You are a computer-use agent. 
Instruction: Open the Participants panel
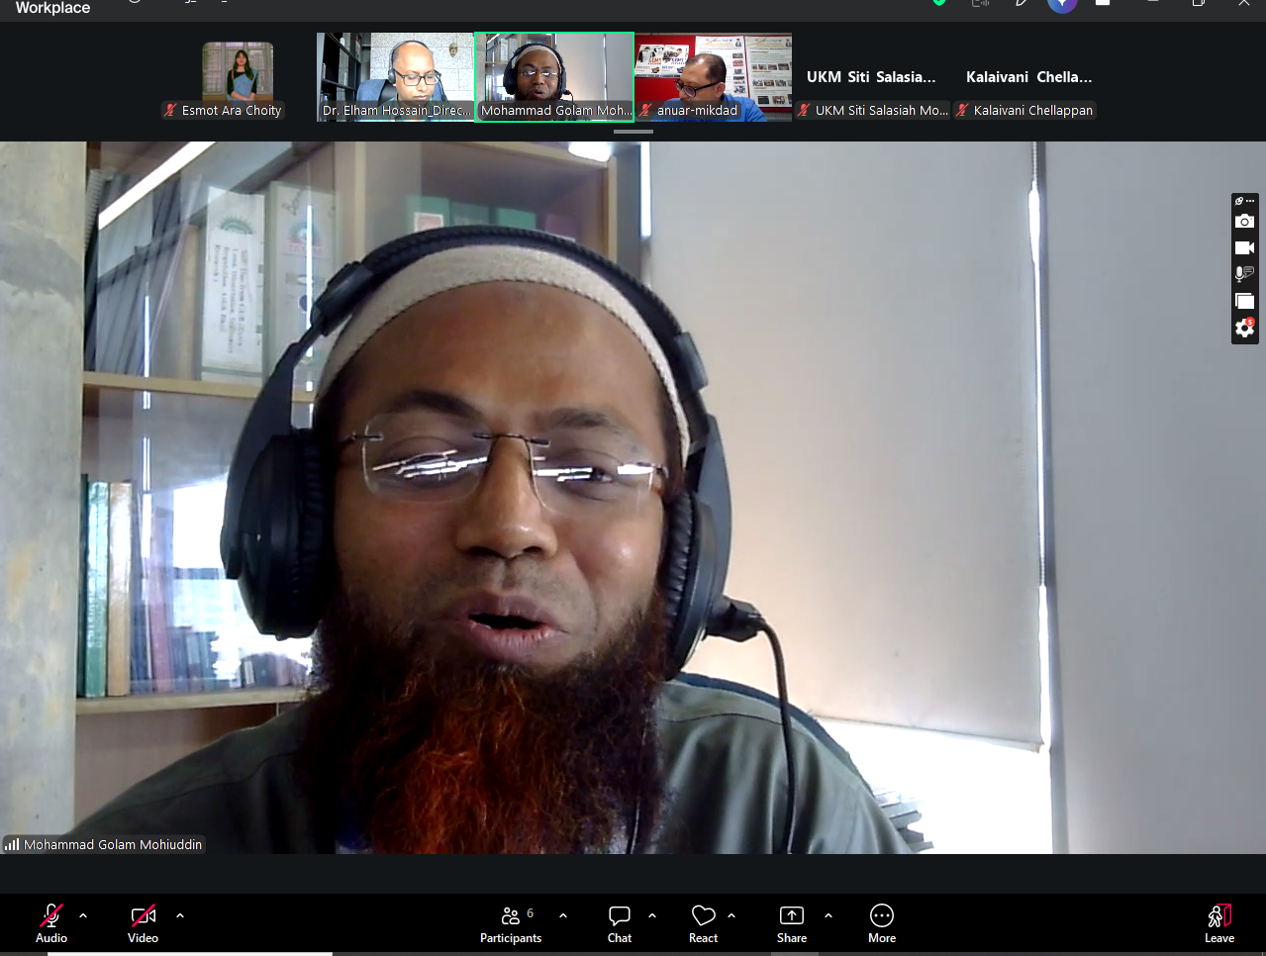point(511,923)
